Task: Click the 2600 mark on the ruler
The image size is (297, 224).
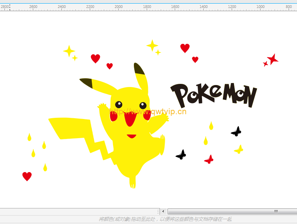Action: click(x=33, y=7)
